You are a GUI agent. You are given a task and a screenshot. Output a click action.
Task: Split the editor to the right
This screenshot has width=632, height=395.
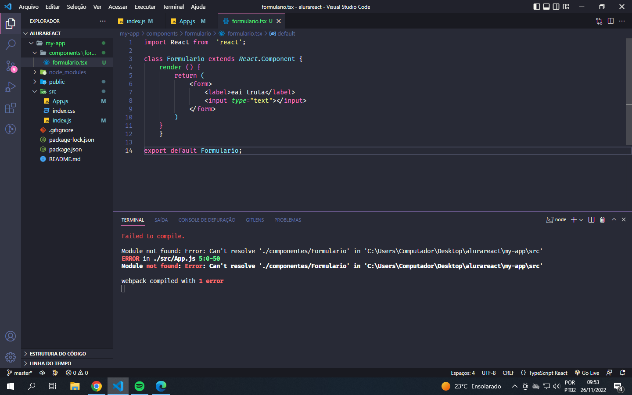click(610, 21)
